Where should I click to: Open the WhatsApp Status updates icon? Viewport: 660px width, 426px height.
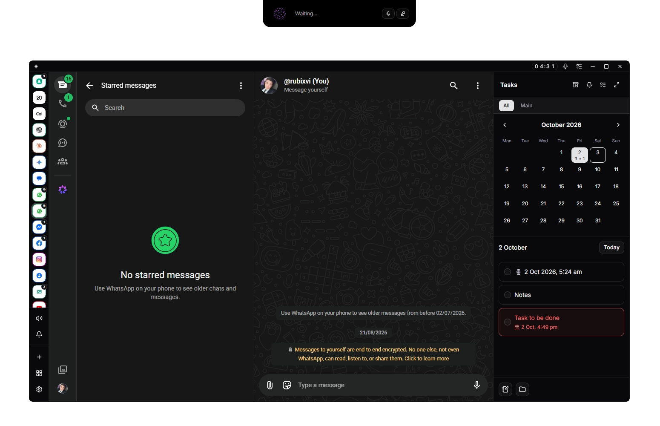63,124
